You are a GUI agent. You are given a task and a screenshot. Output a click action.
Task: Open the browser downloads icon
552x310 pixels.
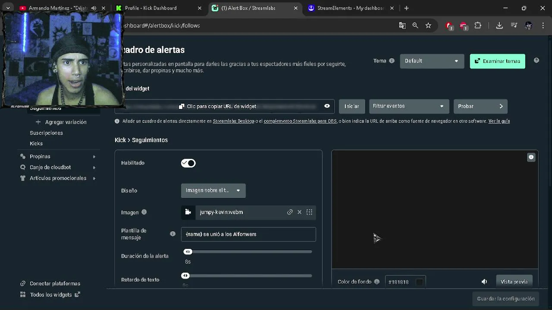(x=499, y=25)
